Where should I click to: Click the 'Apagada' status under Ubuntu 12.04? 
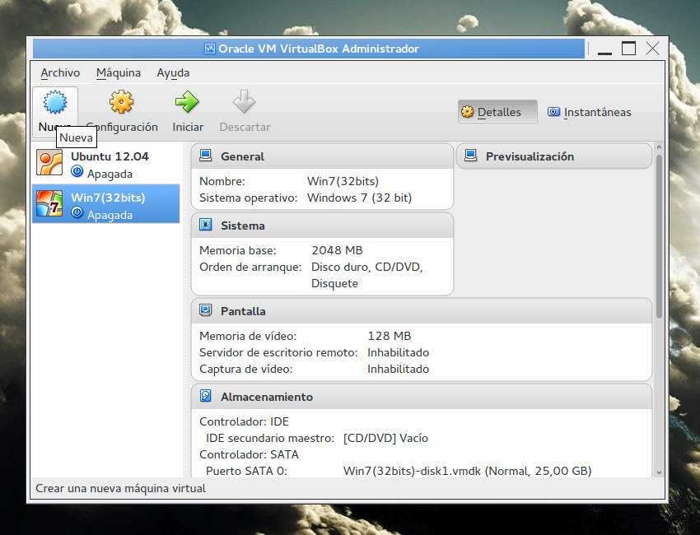click(x=110, y=174)
